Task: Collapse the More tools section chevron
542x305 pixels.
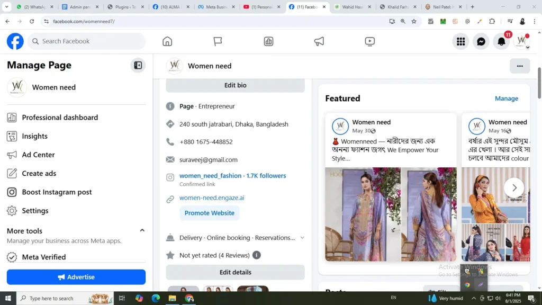Action: click(x=142, y=230)
